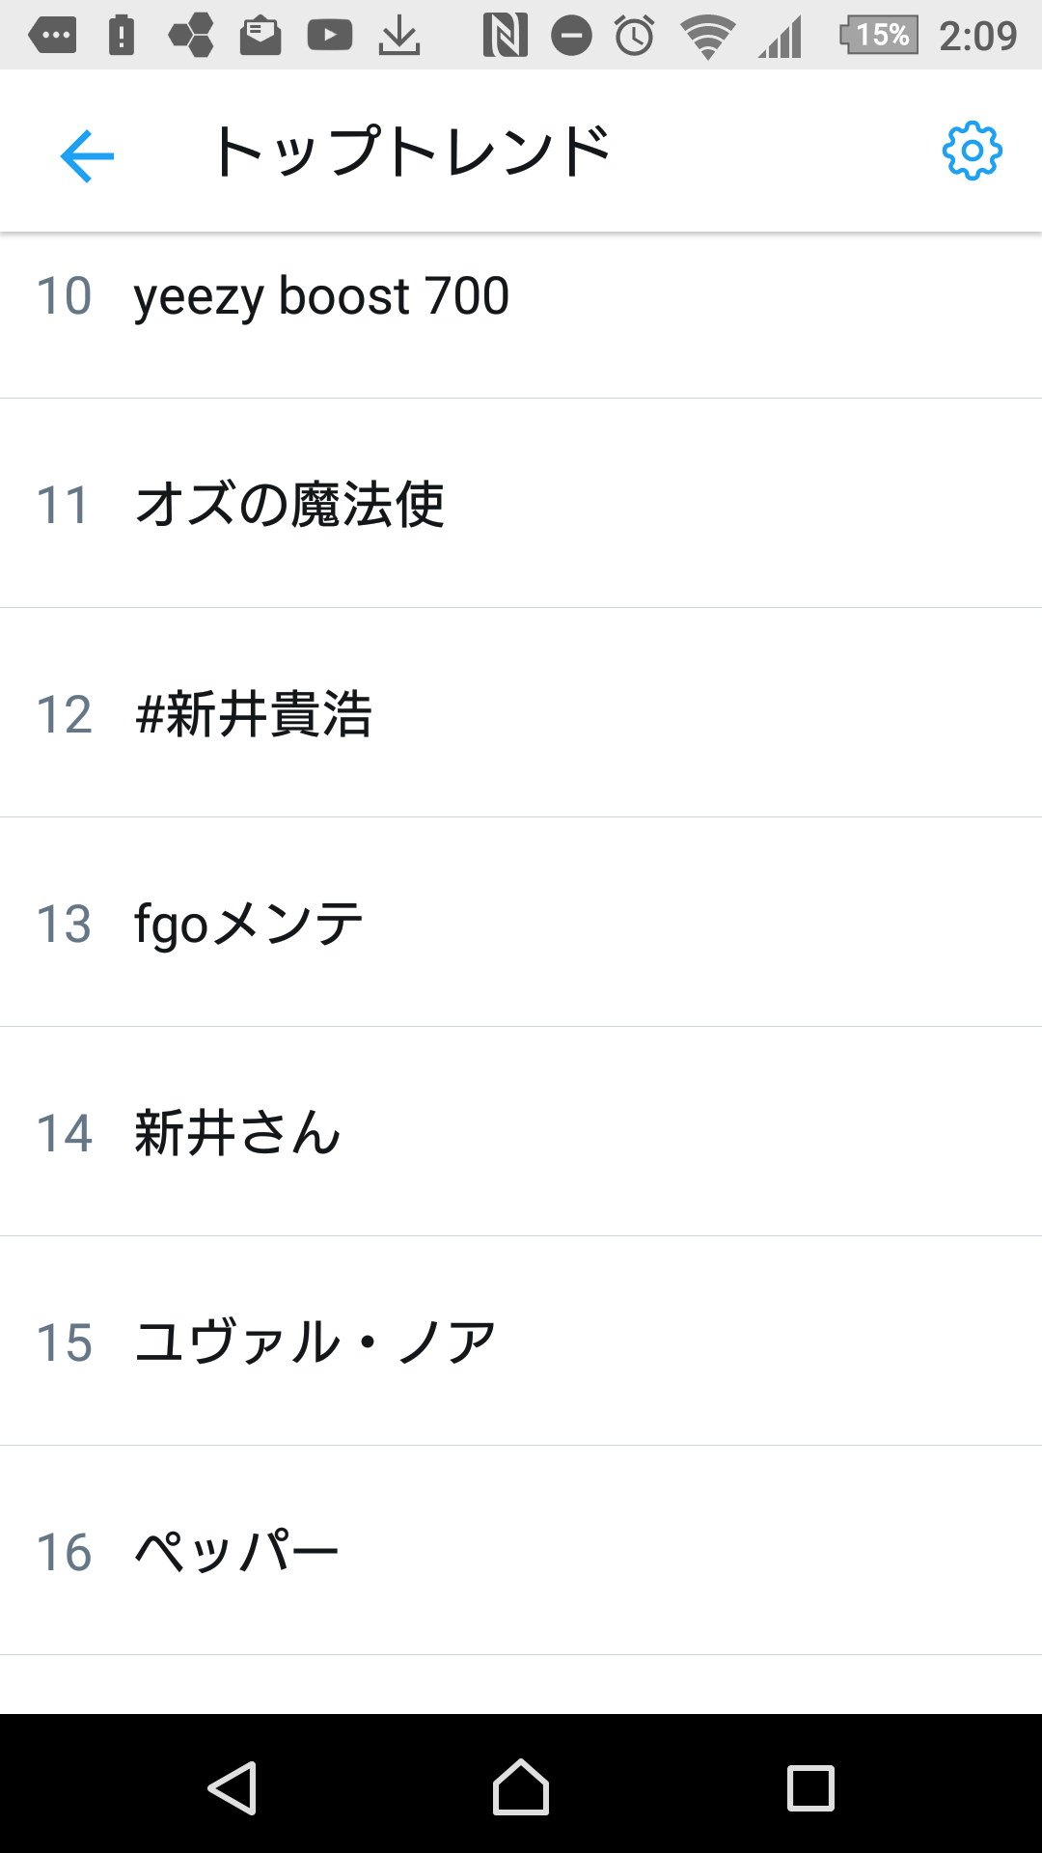Tap the YouTube notification icon
Viewport: 1042px width, 1853px height.
pos(329,37)
